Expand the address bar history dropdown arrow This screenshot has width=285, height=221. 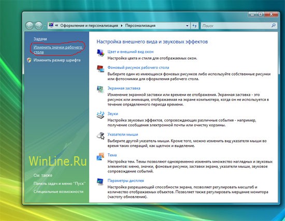(187, 26)
